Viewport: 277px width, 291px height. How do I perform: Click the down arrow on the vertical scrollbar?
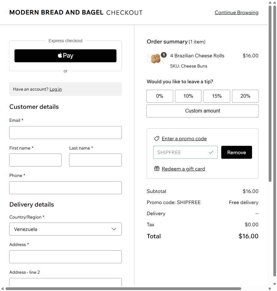[275, 284]
